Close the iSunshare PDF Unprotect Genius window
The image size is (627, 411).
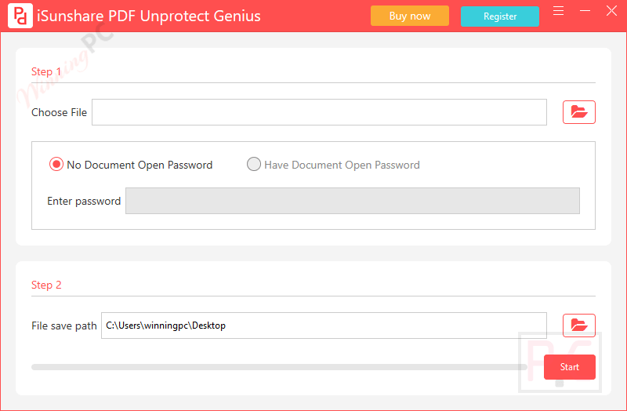click(x=611, y=11)
